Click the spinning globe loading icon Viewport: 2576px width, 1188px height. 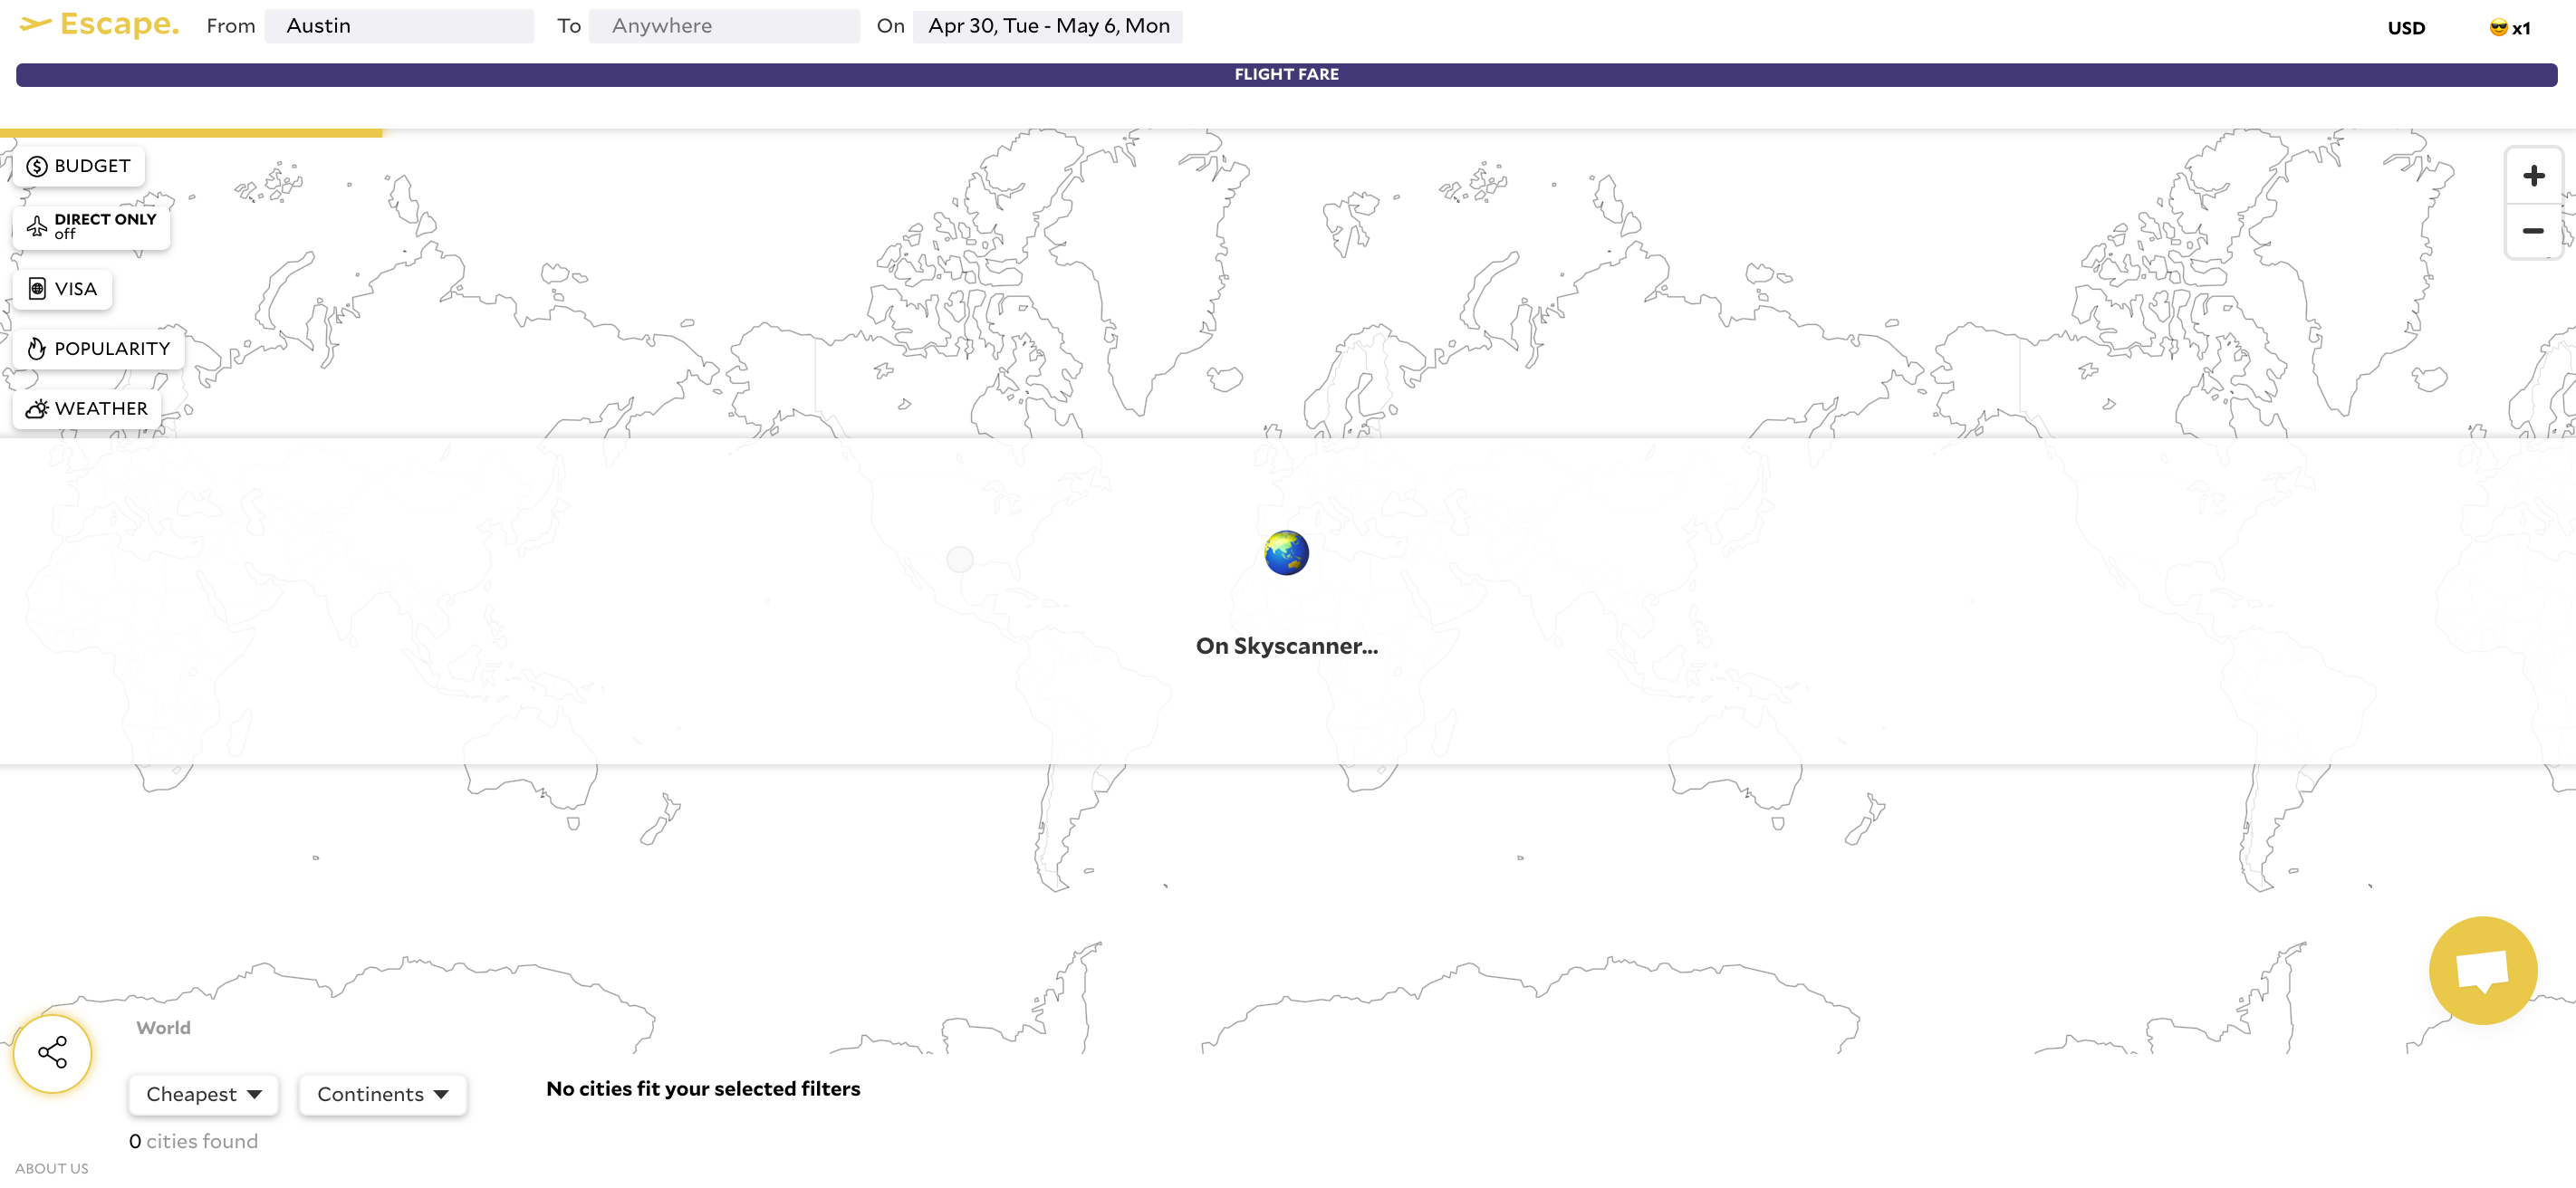point(1286,553)
